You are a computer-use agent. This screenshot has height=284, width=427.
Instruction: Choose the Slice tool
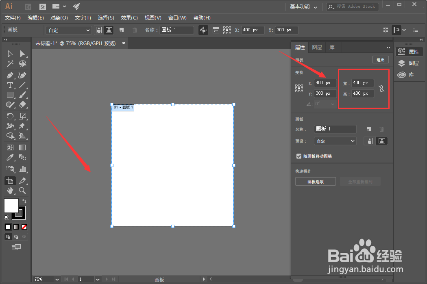[22, 181]
